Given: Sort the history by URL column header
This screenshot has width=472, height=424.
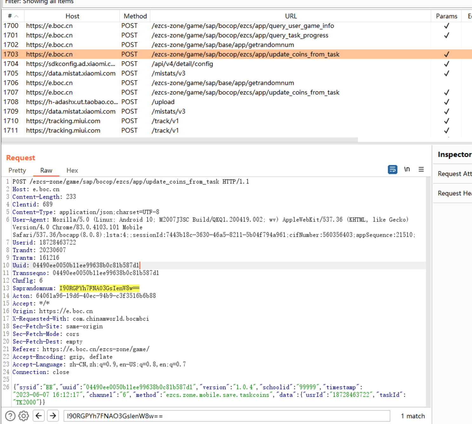Looking at the screenshot, I should pos(290,16).
